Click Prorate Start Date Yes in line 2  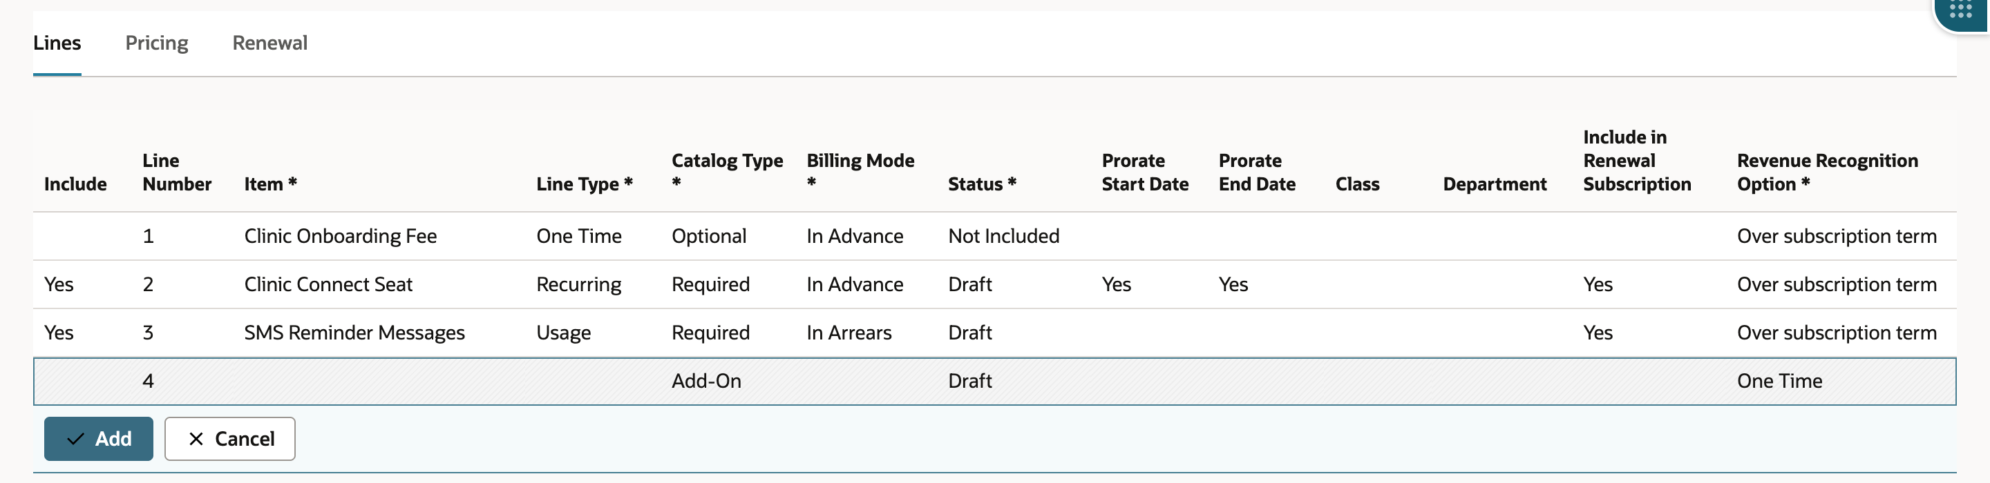point(1117,285)
